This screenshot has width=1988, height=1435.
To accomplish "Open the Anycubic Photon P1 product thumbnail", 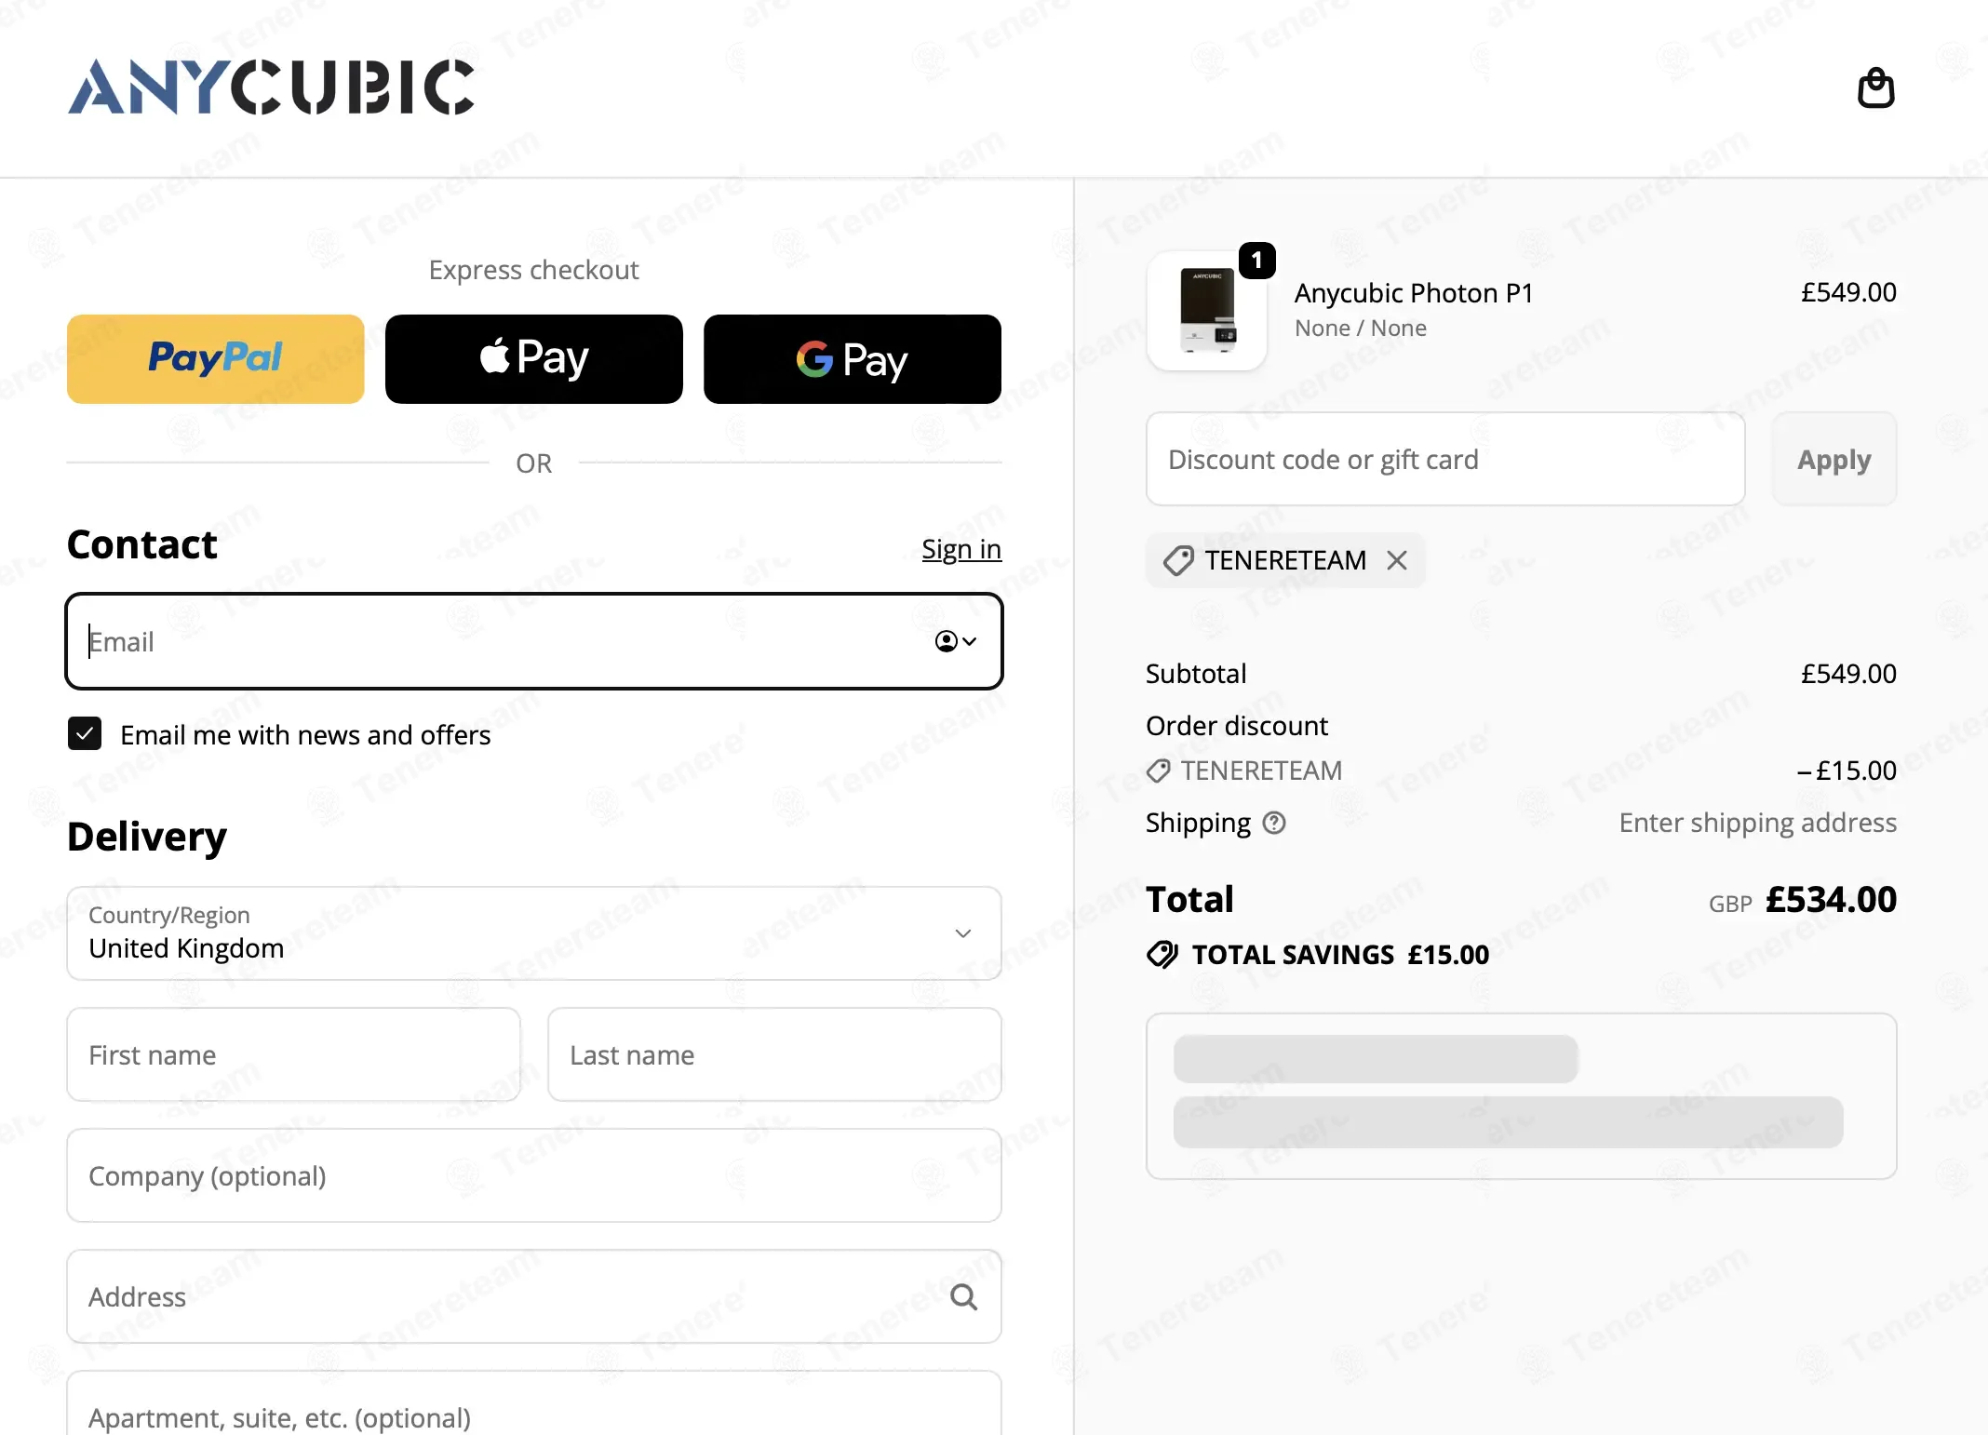I will click(x=1207, y=311).
